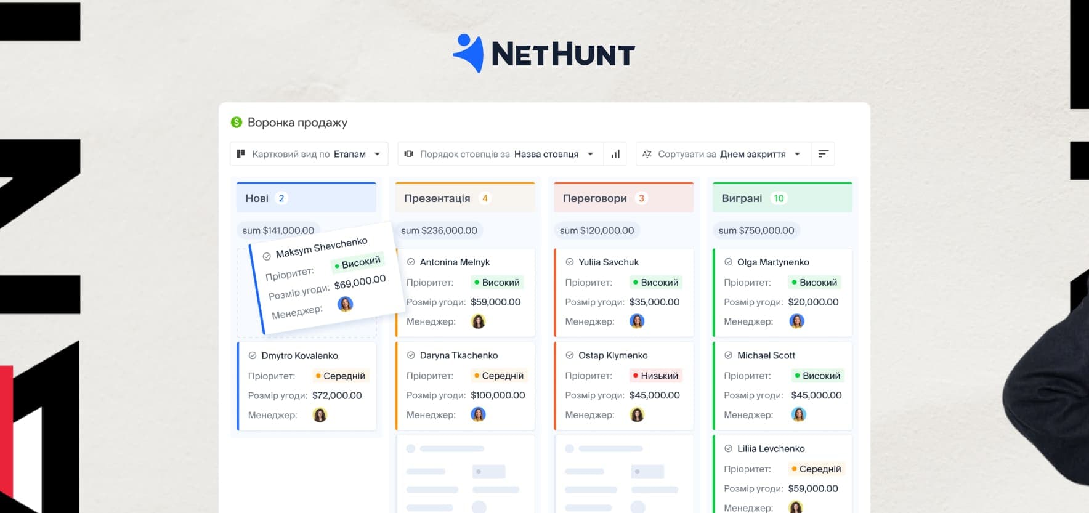Viewport: 1089px width, 513px height.
Task: Open the Сортувати за Днем закриття dropdown
Action: point(723,154)
